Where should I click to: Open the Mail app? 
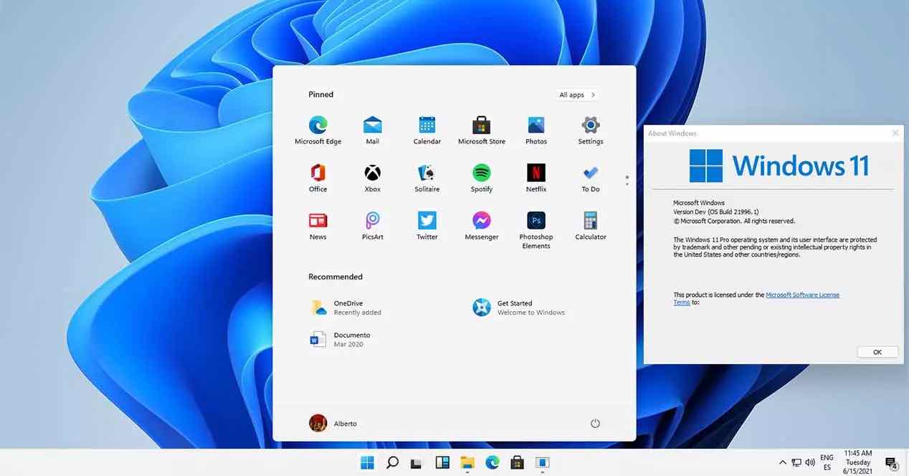373,130
